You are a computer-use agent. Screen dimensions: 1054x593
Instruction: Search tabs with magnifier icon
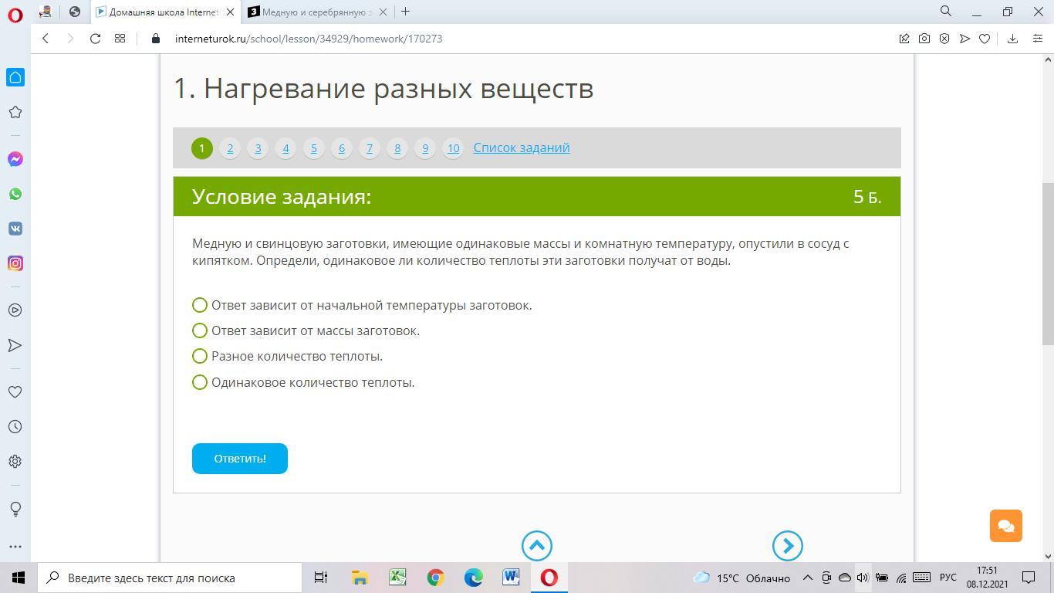pyautogui.click(x=946, y=12)
